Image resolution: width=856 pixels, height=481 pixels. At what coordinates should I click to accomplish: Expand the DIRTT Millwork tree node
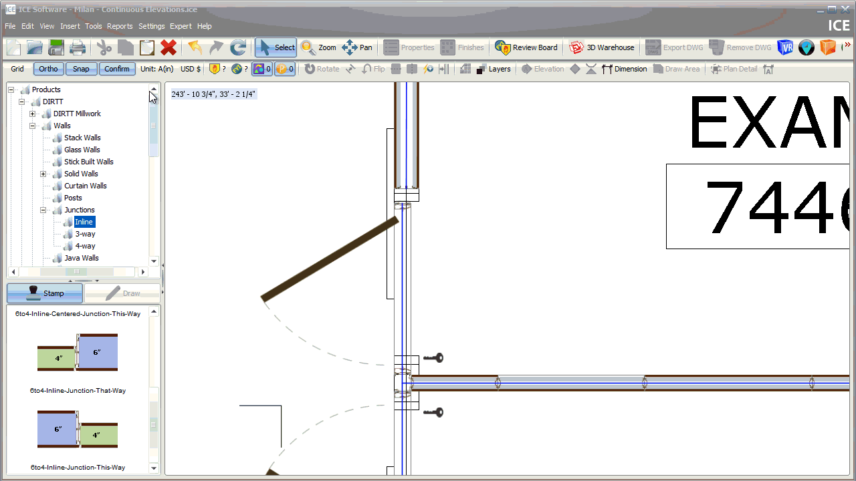[32, 114]
